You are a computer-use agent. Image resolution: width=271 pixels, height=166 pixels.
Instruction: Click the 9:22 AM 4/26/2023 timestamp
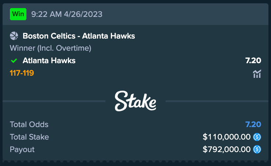pyautogui.click(x=67, y=14)
